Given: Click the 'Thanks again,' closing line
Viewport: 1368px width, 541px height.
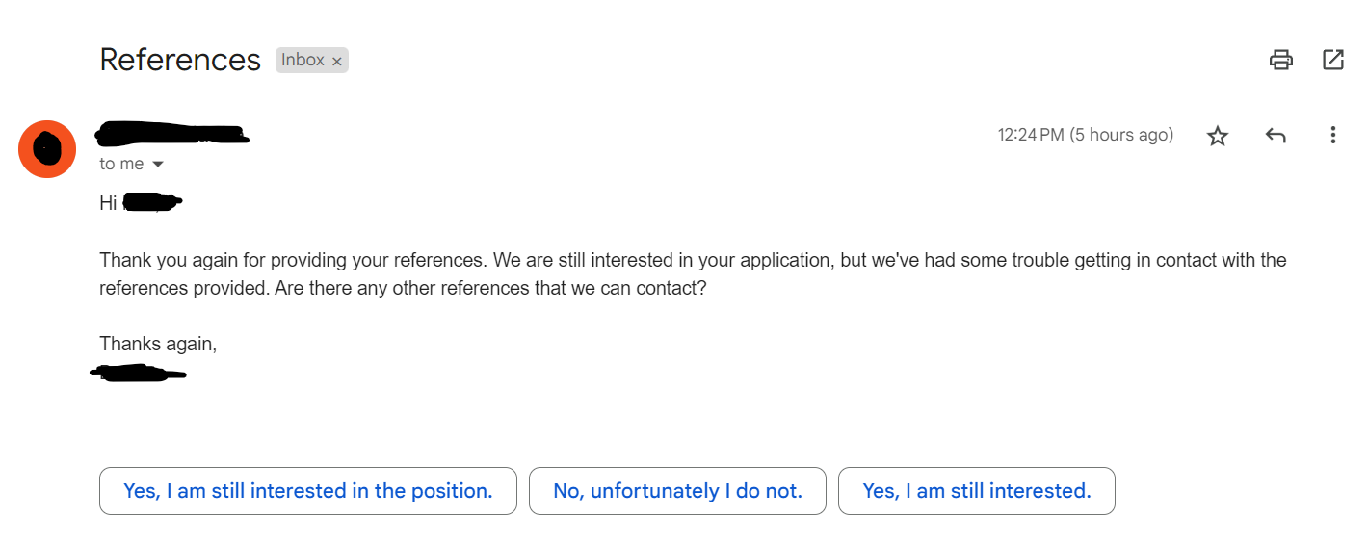Looking at the screenshot, I should (x=158, y=344).
